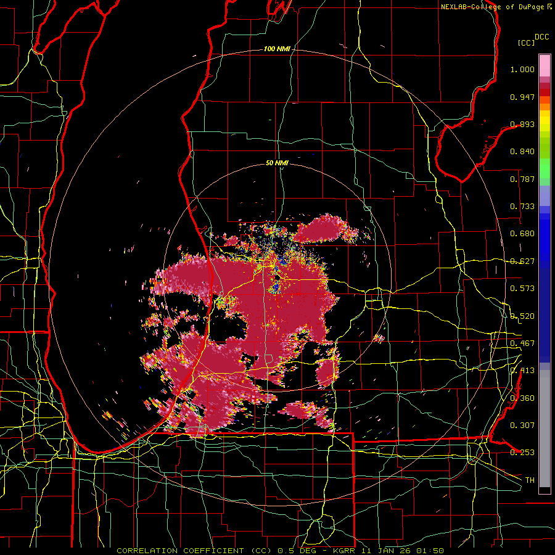
Task: Click the 0.5 DEG elevation text
Action: (x=297, y=551)
